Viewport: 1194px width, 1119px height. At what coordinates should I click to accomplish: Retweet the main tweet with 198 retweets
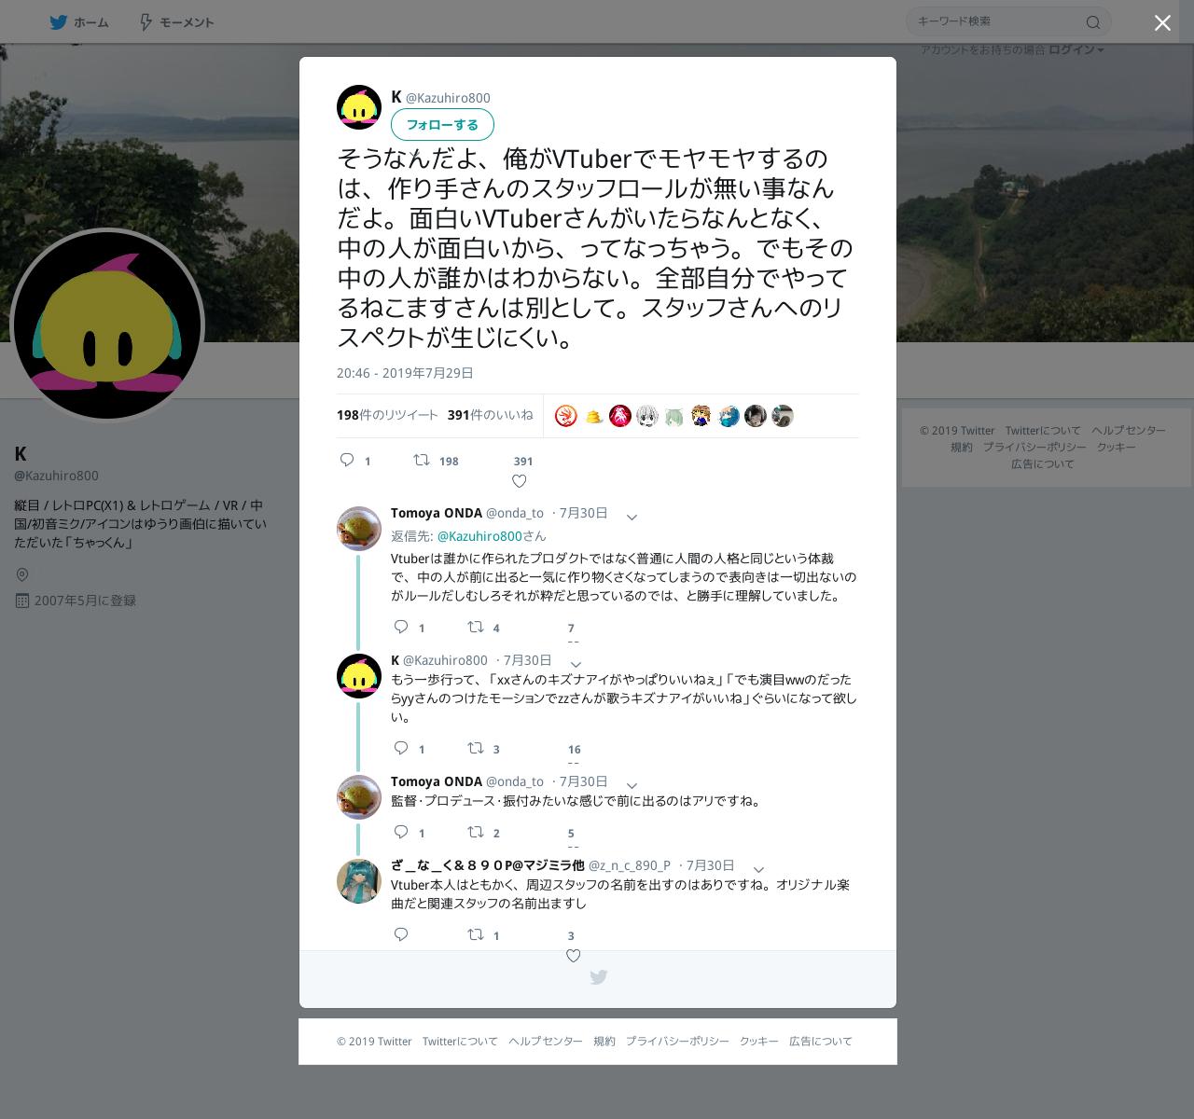point(422,460)
